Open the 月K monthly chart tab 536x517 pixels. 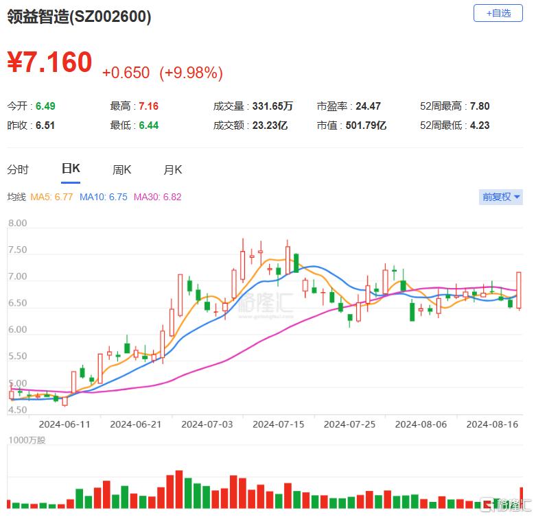[x=173, y=169]
